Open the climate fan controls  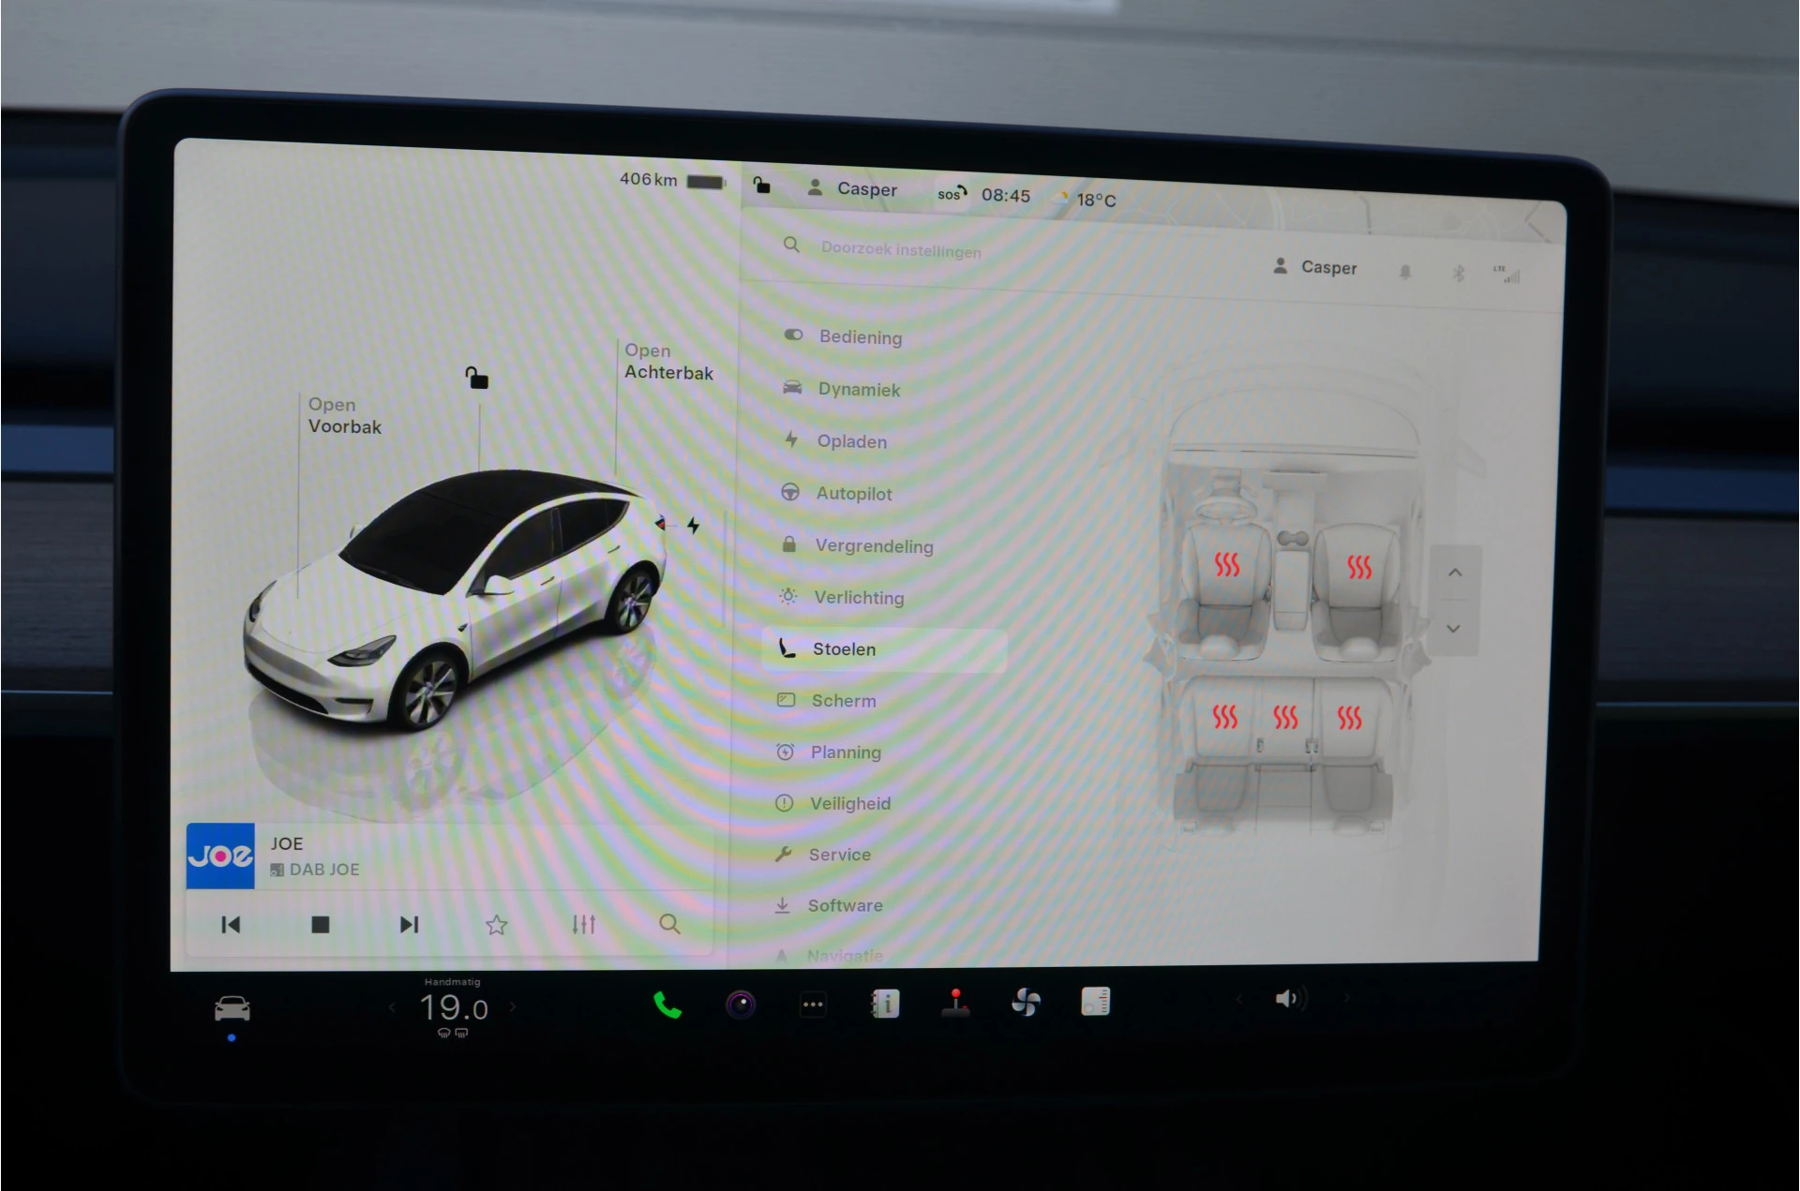(x=1025, y=1004)
